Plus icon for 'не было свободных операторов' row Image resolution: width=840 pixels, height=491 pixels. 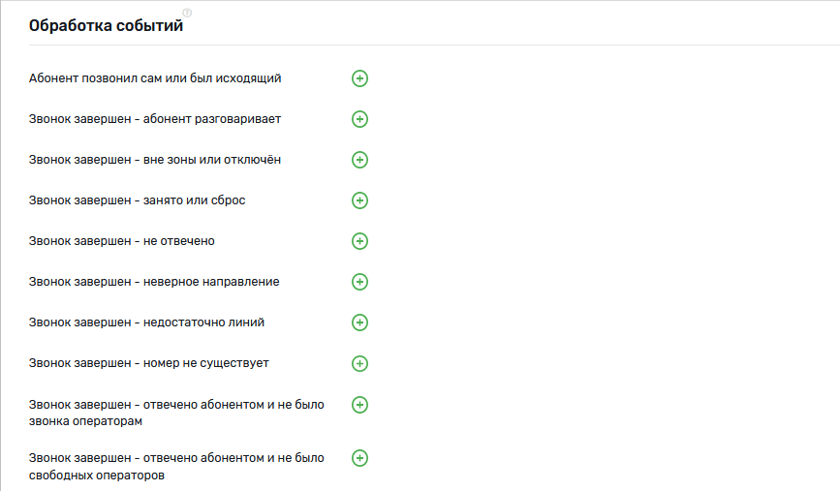click(x=359, y=458)
